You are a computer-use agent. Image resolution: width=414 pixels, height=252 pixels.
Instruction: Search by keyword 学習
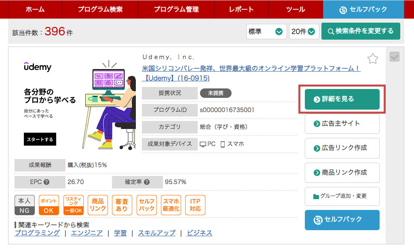pyautogui.click(x=120, y=233)
